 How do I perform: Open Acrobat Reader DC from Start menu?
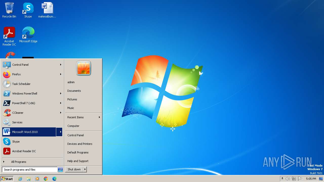(x=32, y=151)
